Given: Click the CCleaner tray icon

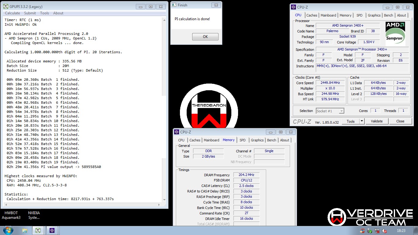Looking at the screenshot, I should pos(363,231).
